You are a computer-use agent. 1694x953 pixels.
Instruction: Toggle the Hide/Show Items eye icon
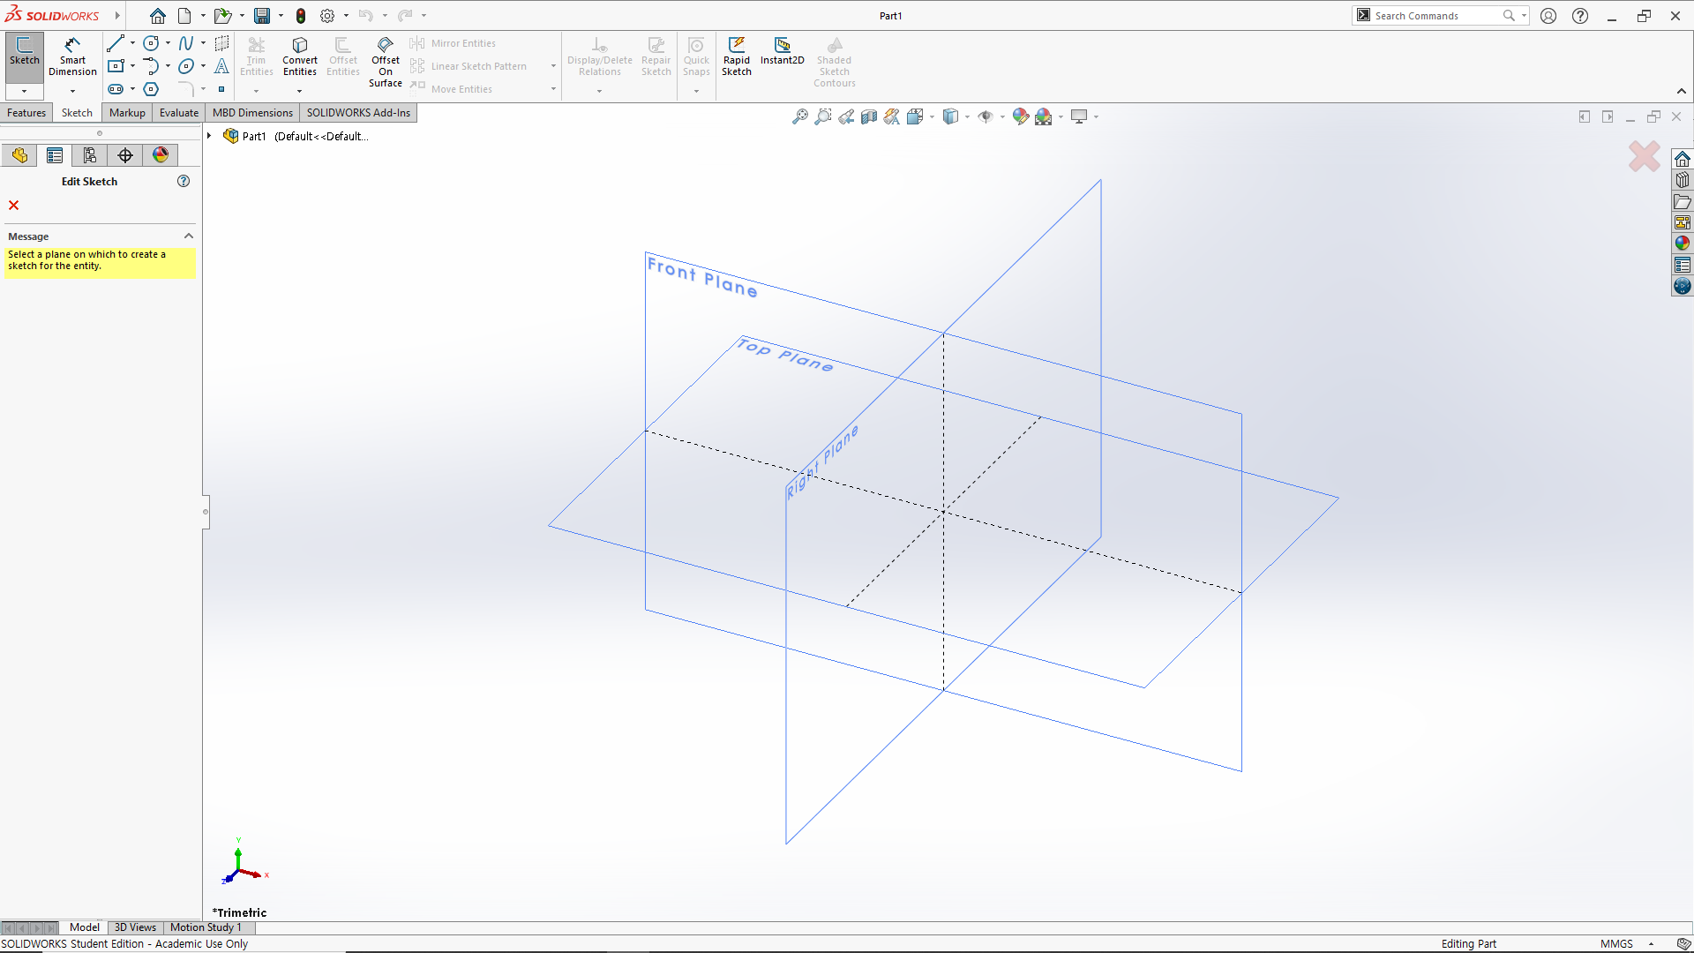click(x=986, y=116)
